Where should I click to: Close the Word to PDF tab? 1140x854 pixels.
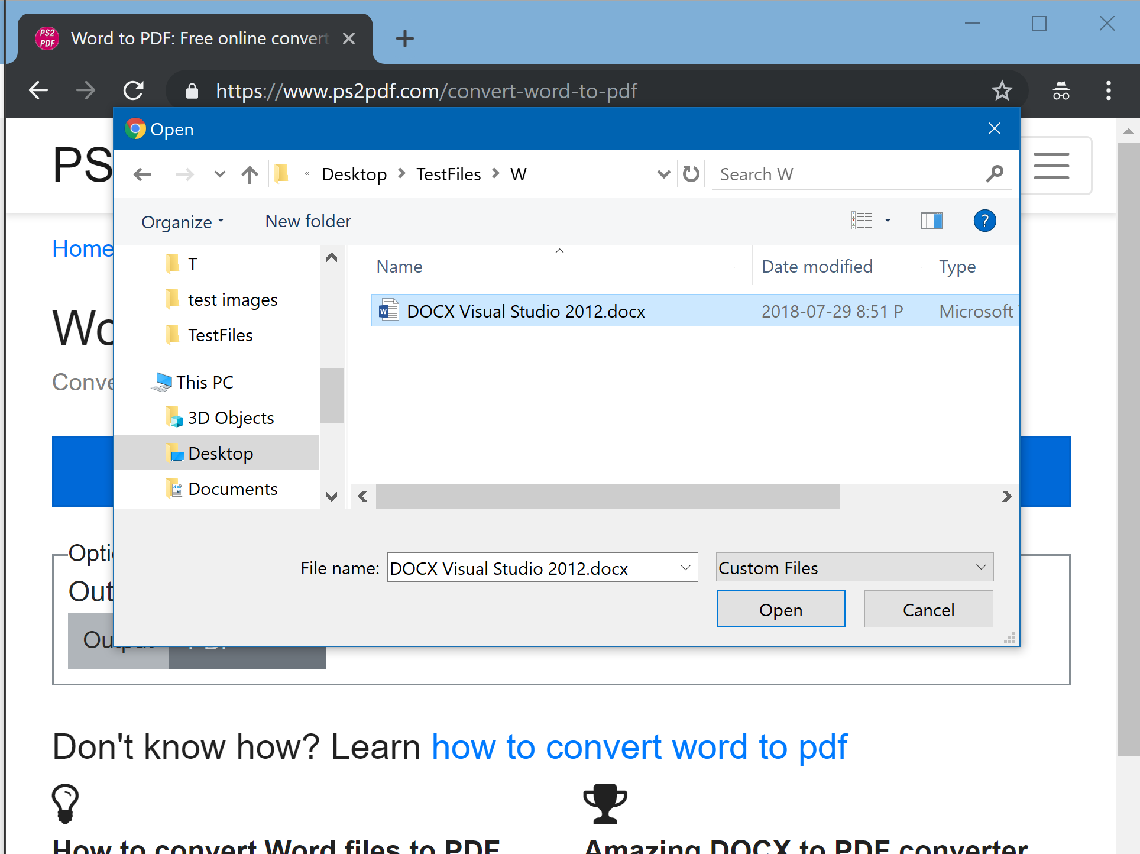[349, 38]
